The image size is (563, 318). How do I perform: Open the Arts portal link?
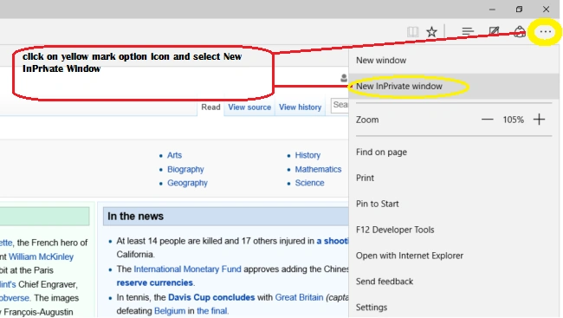point(174,155)
